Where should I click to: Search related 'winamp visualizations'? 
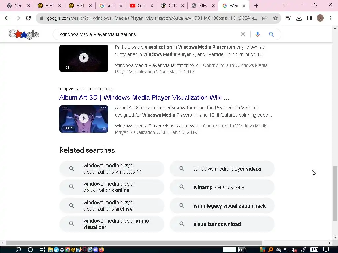click(222, 187)
